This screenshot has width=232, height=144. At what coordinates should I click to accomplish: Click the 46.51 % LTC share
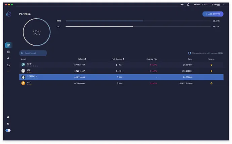[216, 27]
